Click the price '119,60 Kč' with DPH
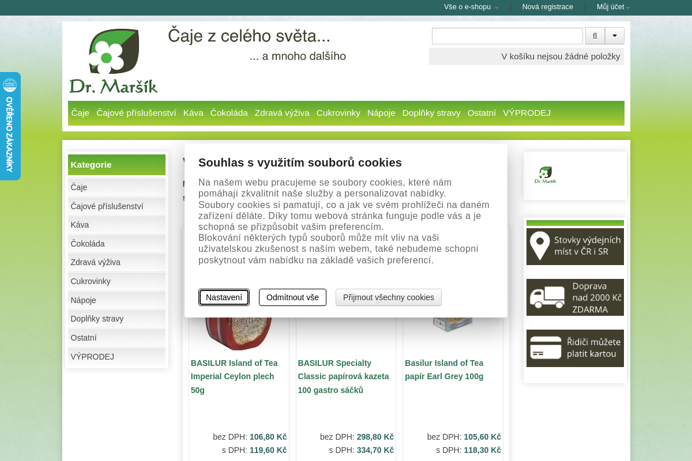The height and width of the screenshot is (461, 692). (268, 450)
